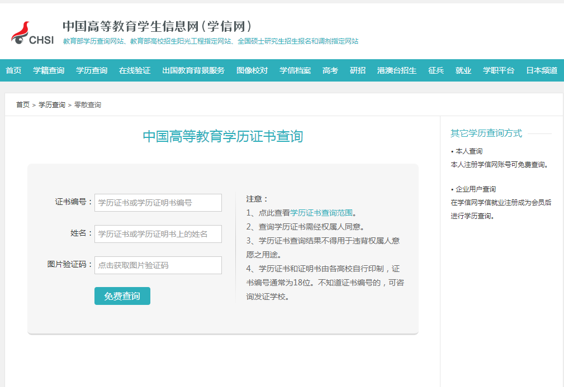Switch to 日本频道 in the navigation
This screenshot has height=387, width=564.
click(542, 70)
